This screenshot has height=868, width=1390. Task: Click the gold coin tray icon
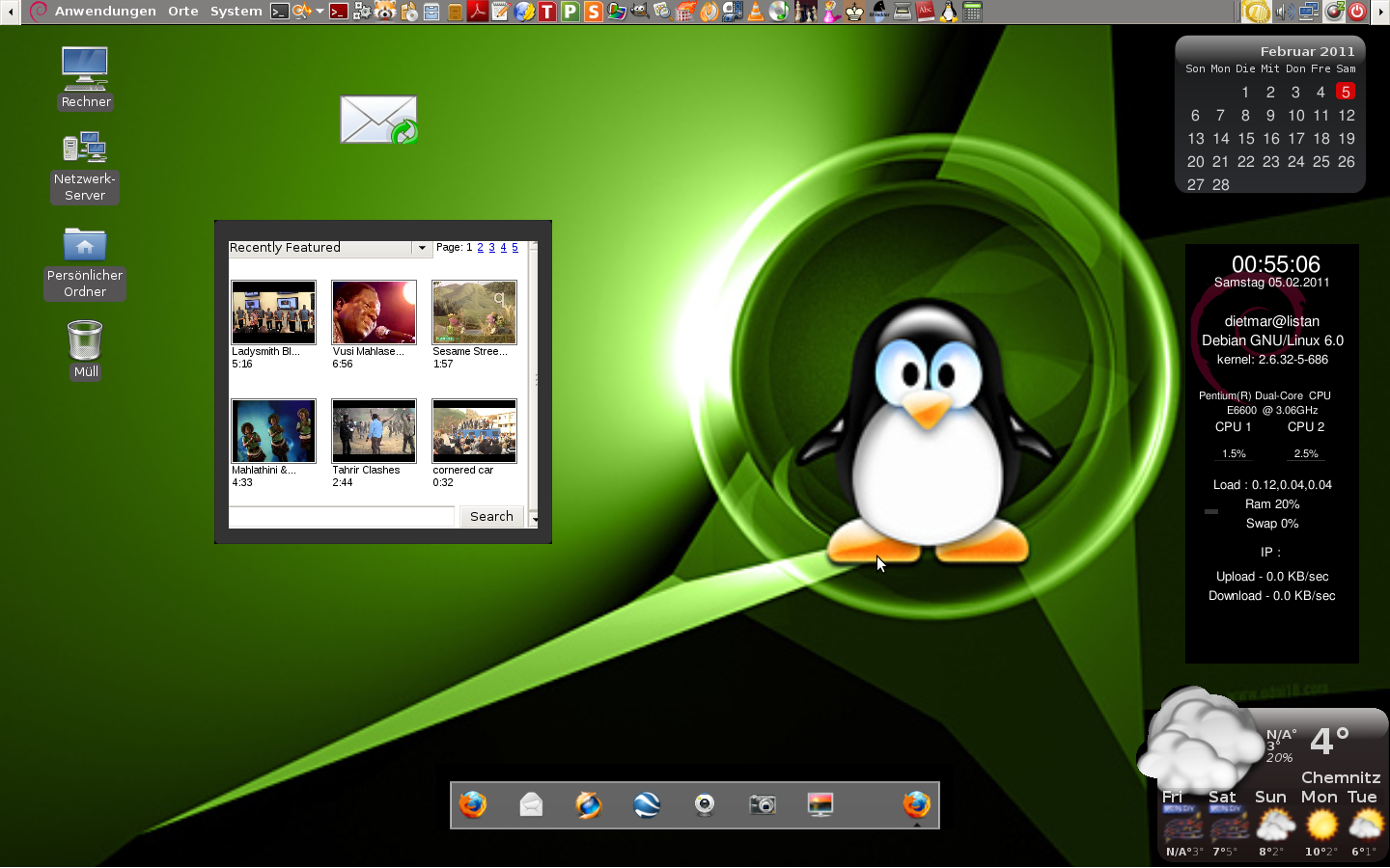[1256, 12]
